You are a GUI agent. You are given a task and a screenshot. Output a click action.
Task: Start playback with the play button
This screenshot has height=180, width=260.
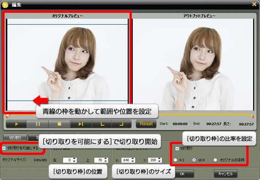16,124
